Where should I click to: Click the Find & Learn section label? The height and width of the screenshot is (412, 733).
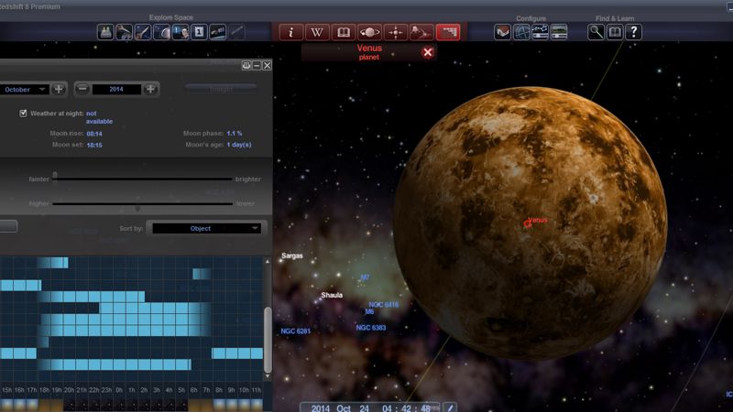tap(615, 18)
